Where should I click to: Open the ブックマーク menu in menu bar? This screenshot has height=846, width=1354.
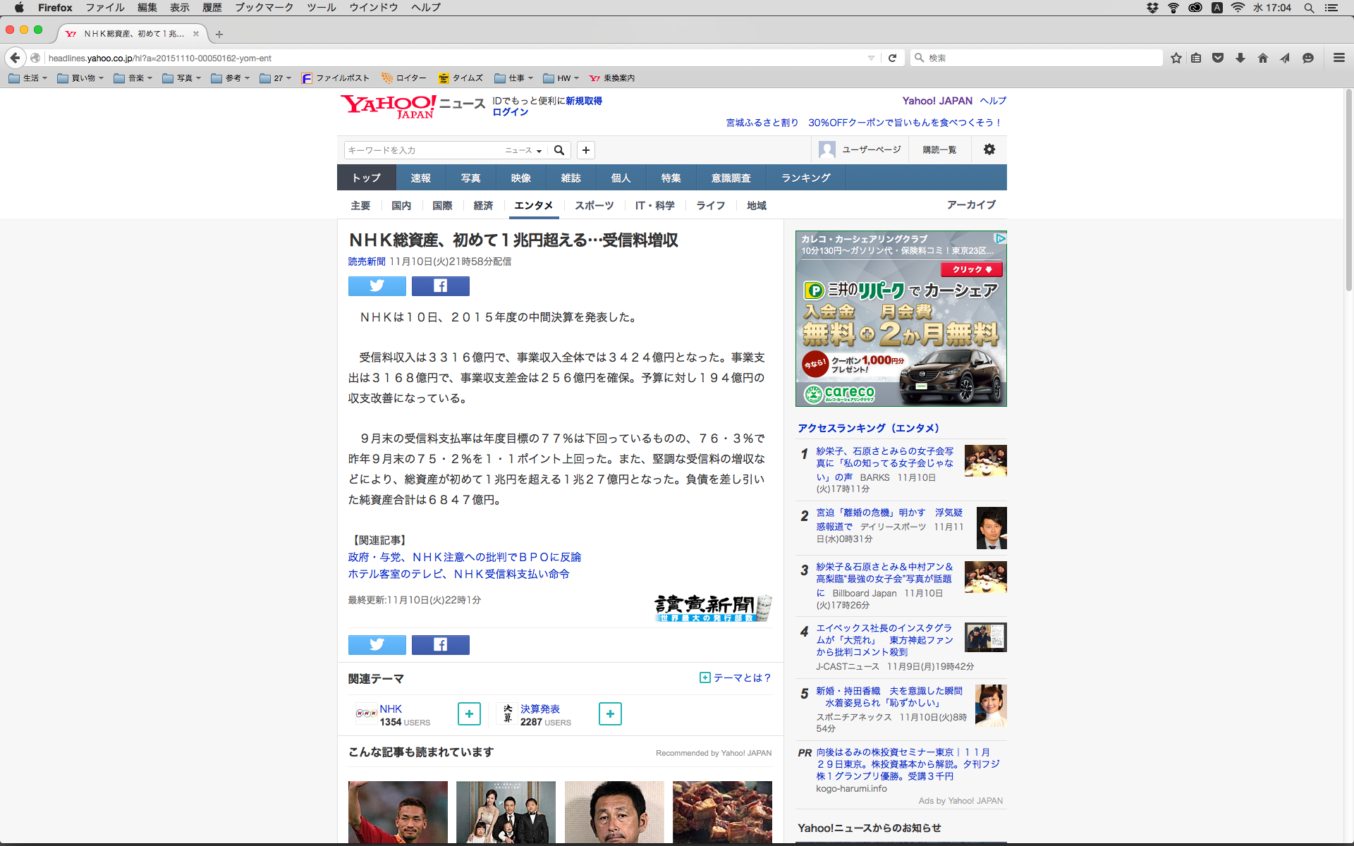[264, 8]
